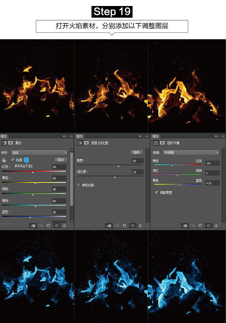The width and height of the screenshot is (226, 323).
Task: Delete the Black & White adjustment via trash icon
Action: pos(64,226)
